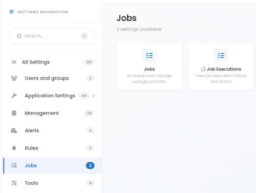Viewport: 256px width, 193px height.
Task: Open the Job Executions card
Action: coord(221,67)
